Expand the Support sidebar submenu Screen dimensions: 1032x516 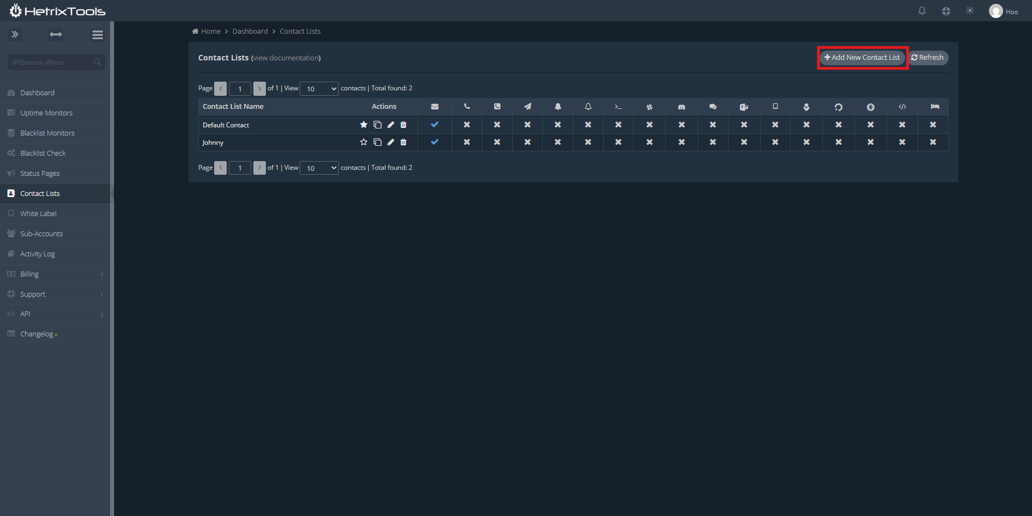[x=54, y=294]
